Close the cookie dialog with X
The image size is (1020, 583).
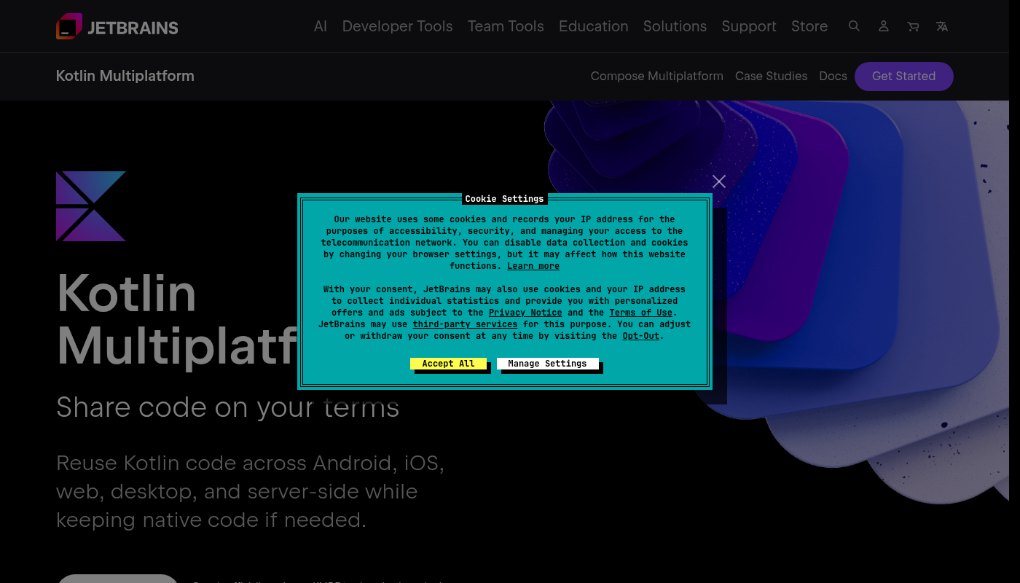tap(719, 181)
